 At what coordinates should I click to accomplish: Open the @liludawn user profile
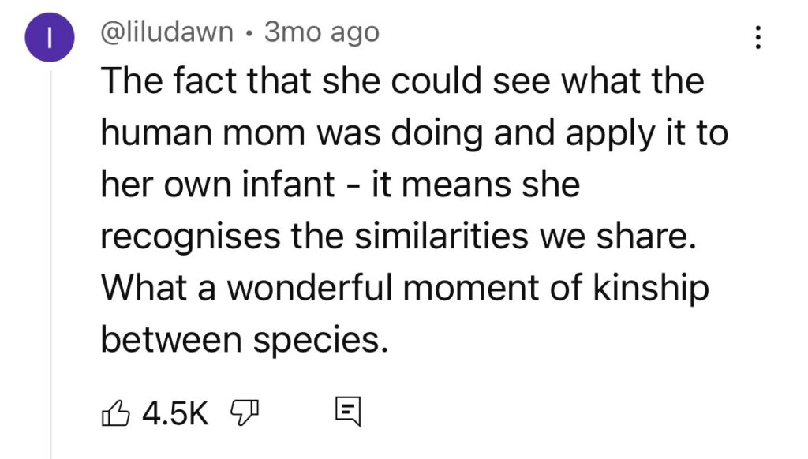[167, 32]
